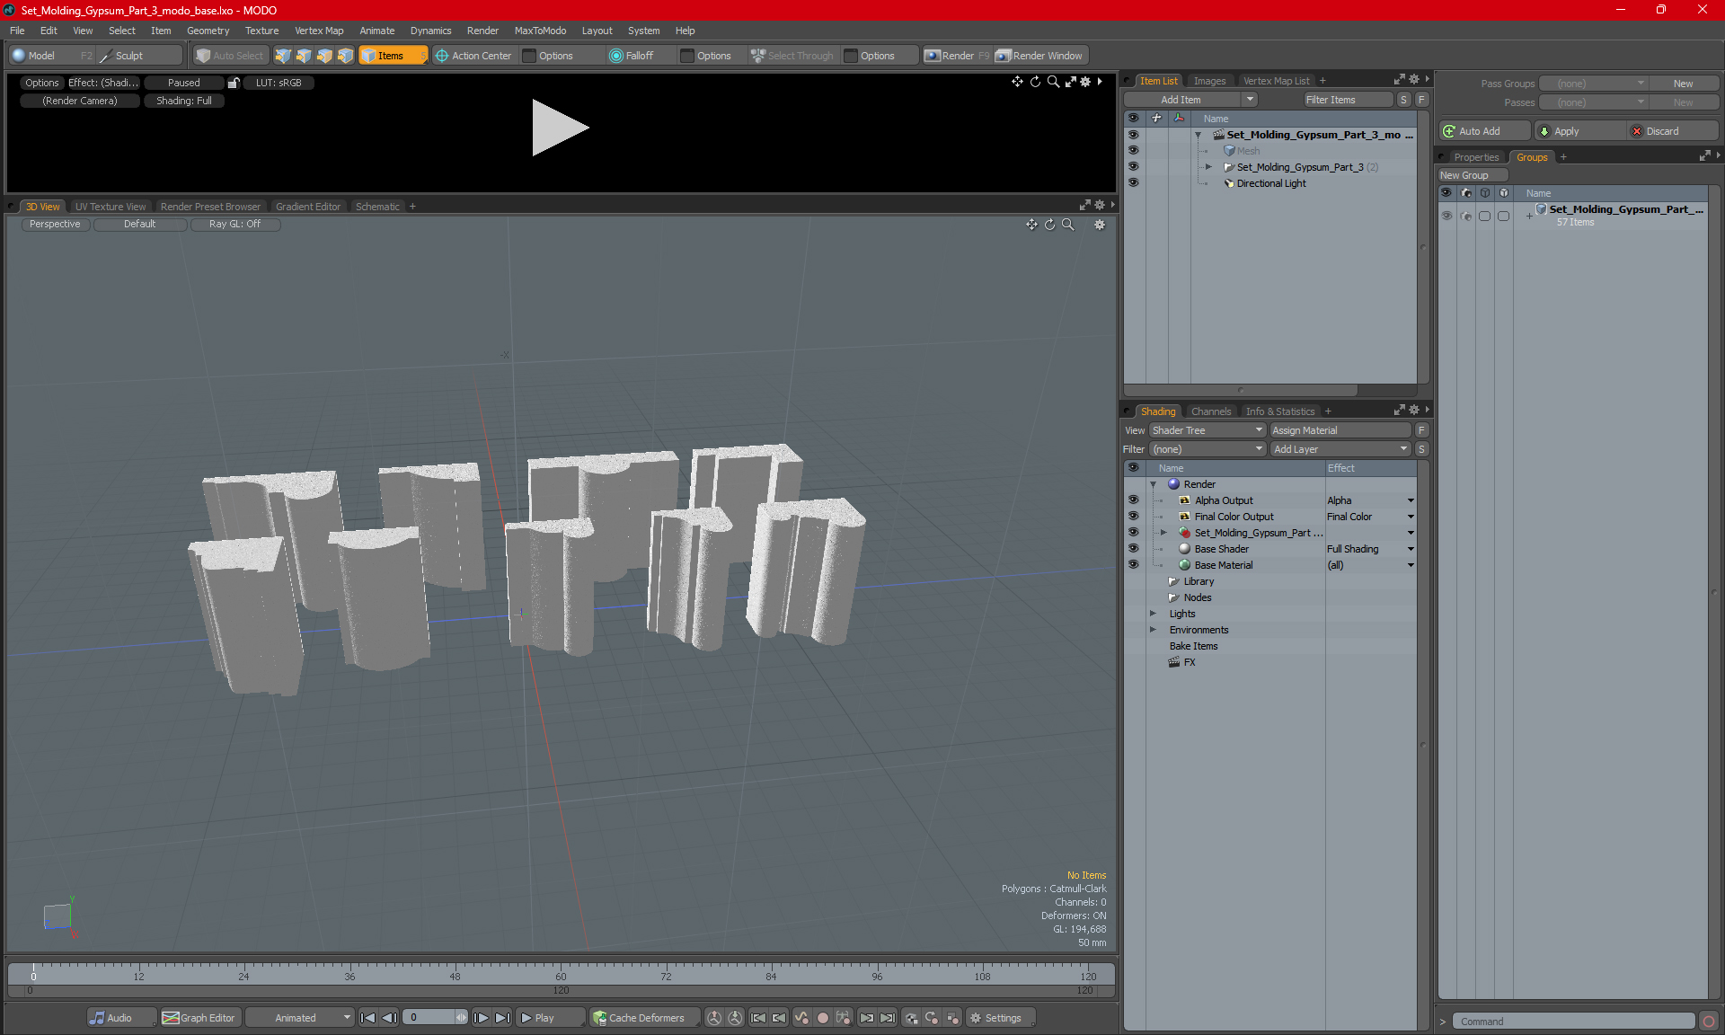Click the Cache Deformers button
The height and width of the screenshot is (1035, 1725).
639,1018
